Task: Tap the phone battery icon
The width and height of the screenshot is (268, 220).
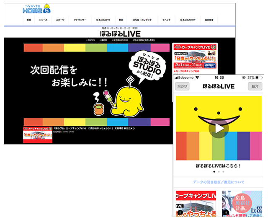Action: pos(259,78)
